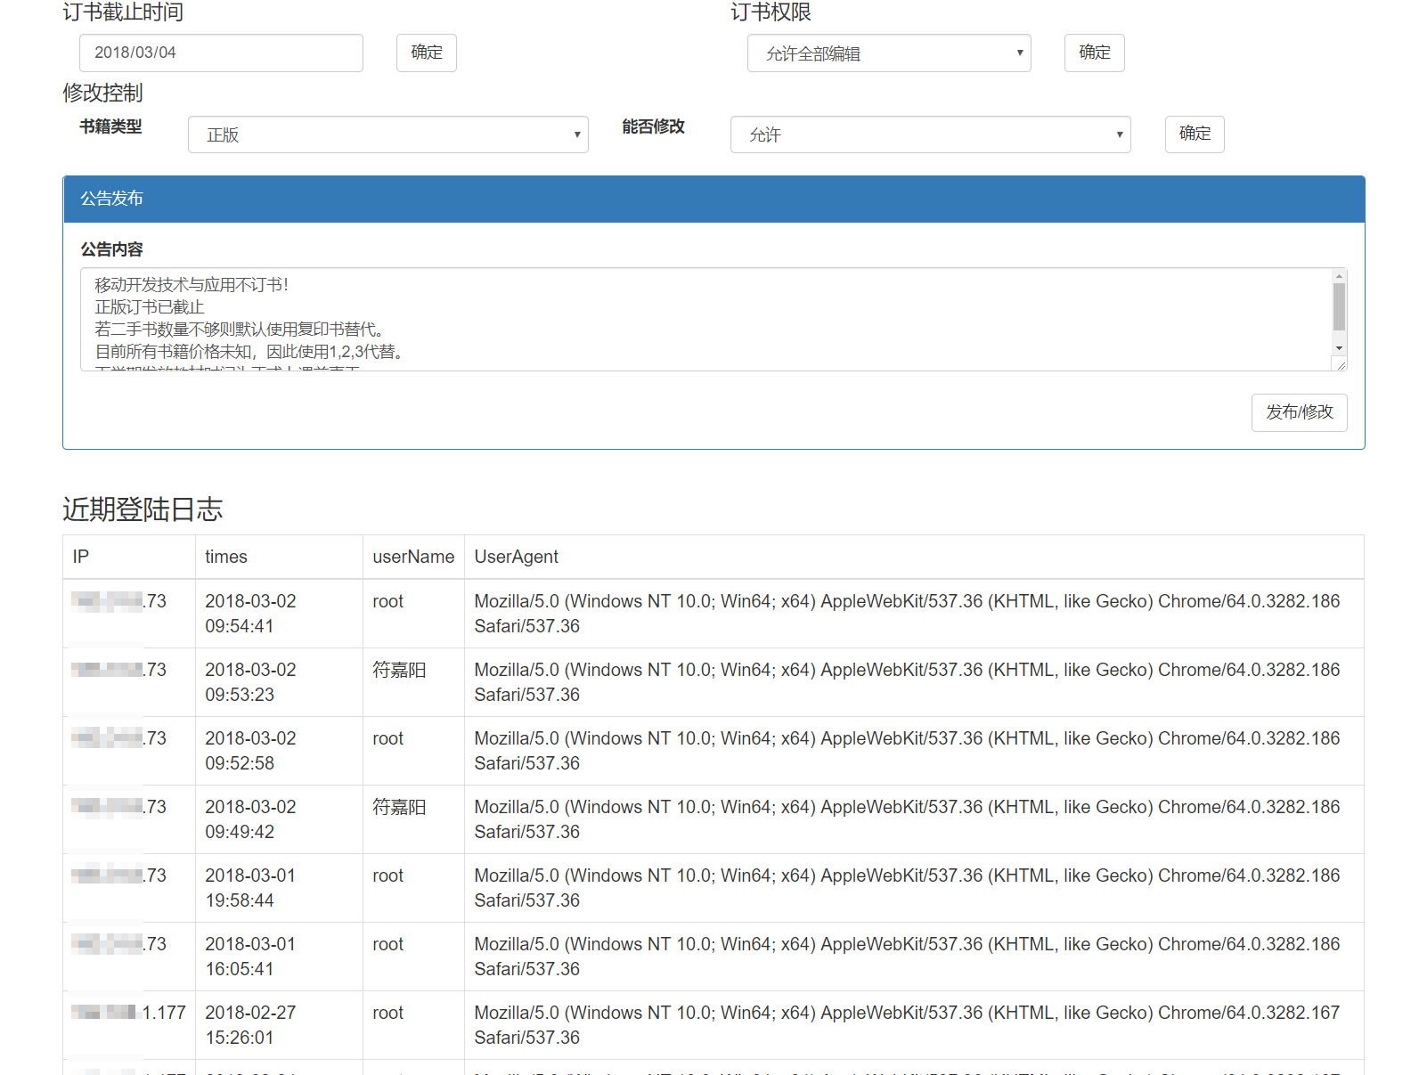Click the announcement textarea resize handle
Screen dimensions: 1427x1075
point(1341,364)
